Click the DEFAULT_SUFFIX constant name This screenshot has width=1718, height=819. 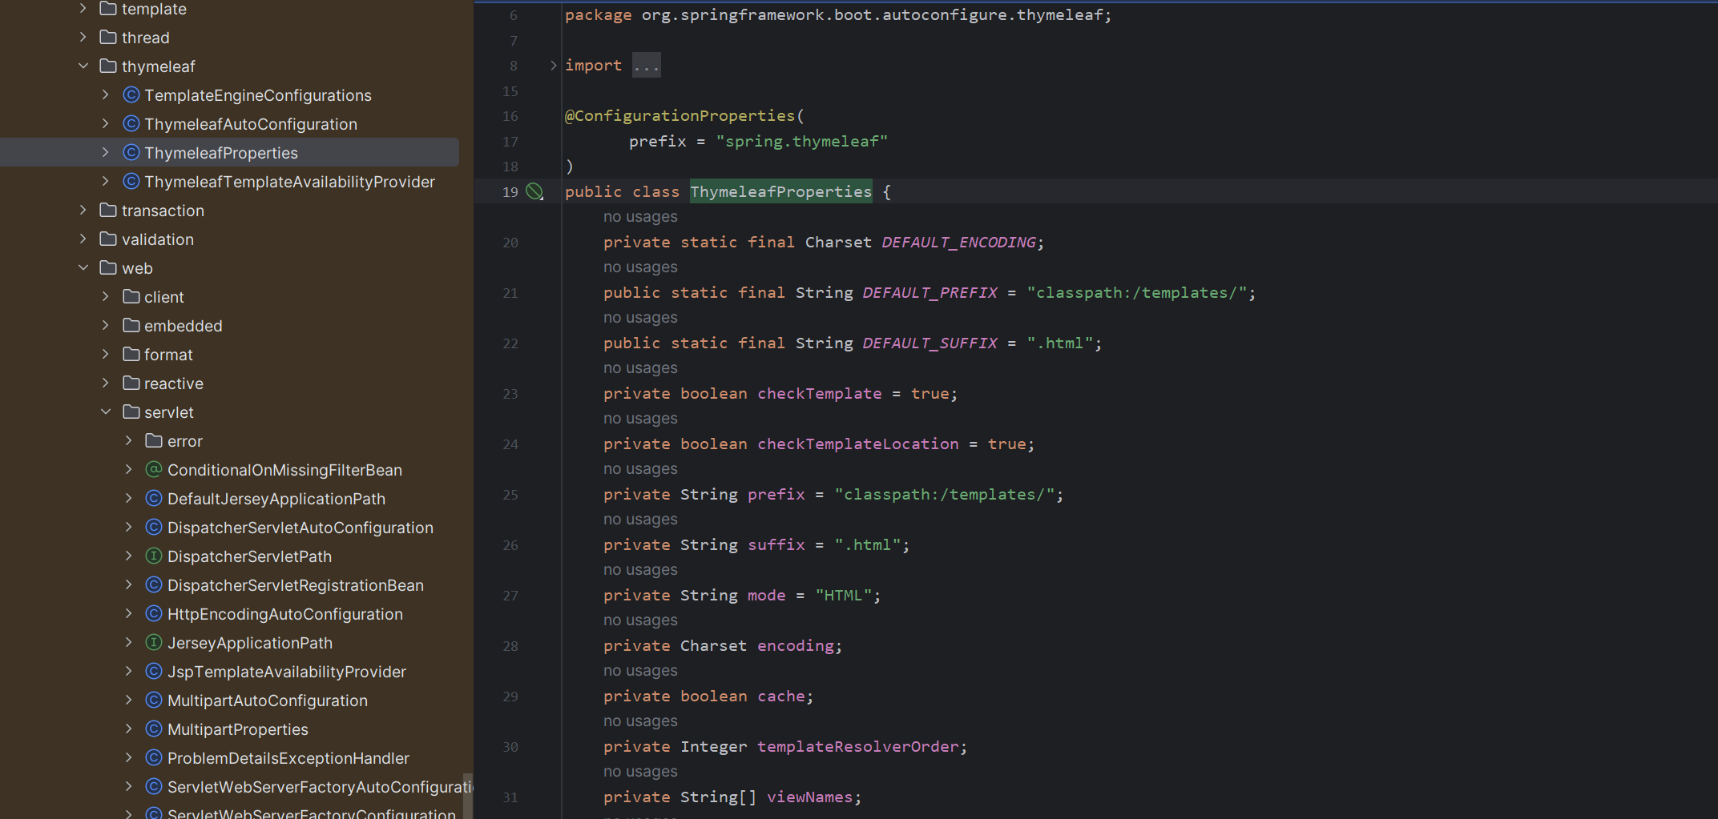tap(930, 343)
